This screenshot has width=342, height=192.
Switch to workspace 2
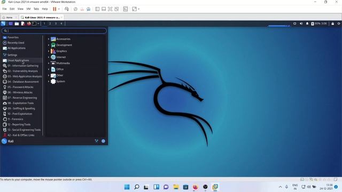pyautogui.click(x=50, y=23)
